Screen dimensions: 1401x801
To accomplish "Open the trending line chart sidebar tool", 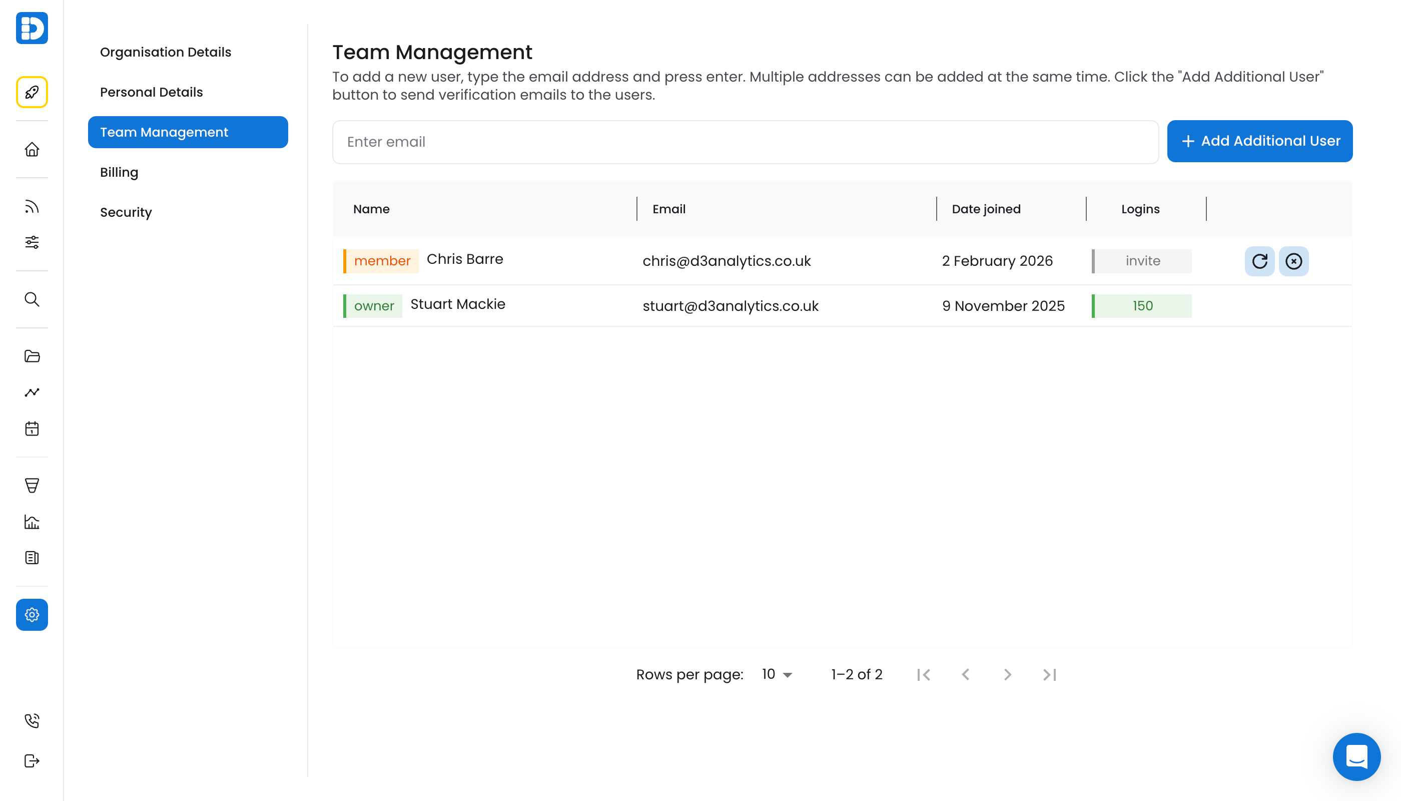I will click(x=32, y=392).
